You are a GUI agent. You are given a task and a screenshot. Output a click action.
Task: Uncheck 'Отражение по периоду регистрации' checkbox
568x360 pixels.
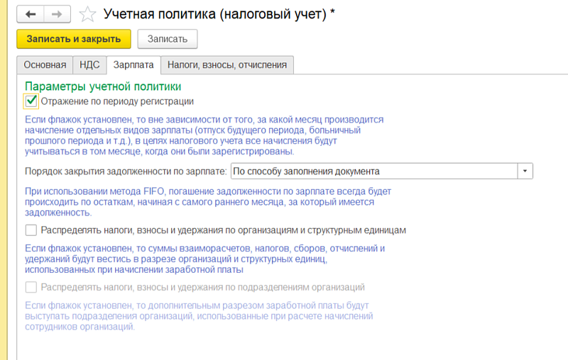[31, 101]
